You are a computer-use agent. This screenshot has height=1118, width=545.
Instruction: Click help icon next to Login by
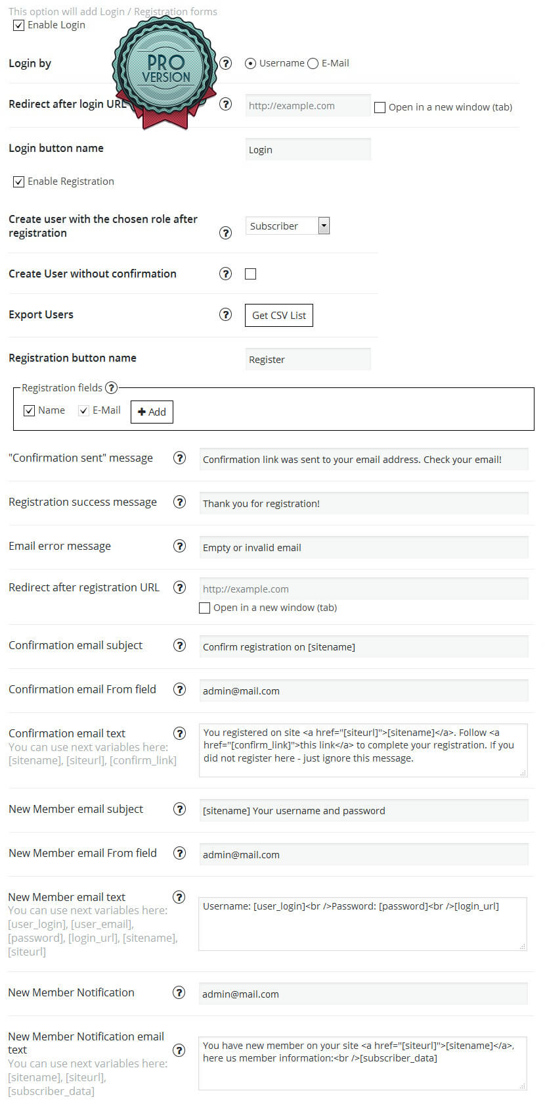tap(226, 63)
